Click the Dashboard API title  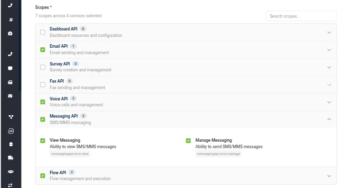(x=64, y=29)
